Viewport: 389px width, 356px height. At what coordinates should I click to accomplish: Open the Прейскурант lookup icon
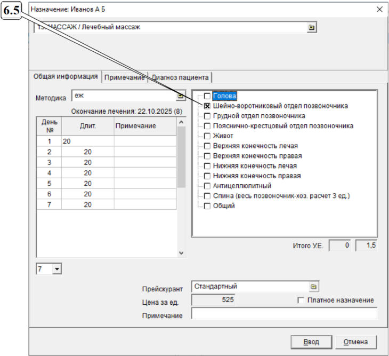(314, 287)
